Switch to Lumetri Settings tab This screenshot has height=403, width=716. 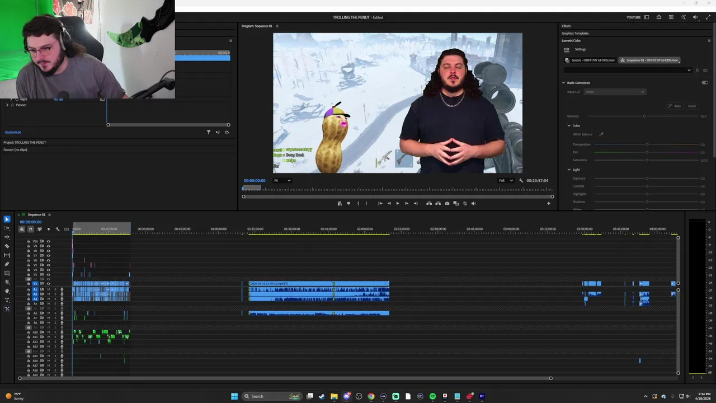point(580,49)
